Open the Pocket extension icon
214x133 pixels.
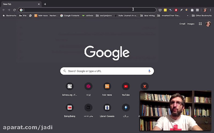click(160, 10)
